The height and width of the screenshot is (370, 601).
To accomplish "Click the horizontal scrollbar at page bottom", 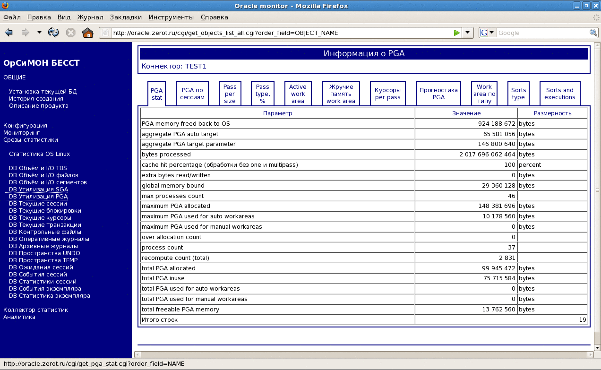I will pyautogui.click(x=364, y=354).
